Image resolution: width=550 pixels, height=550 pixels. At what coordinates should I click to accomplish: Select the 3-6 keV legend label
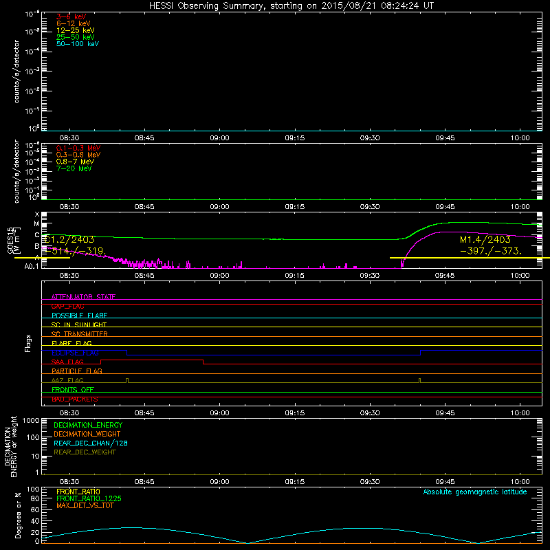[x=71, y=16]
